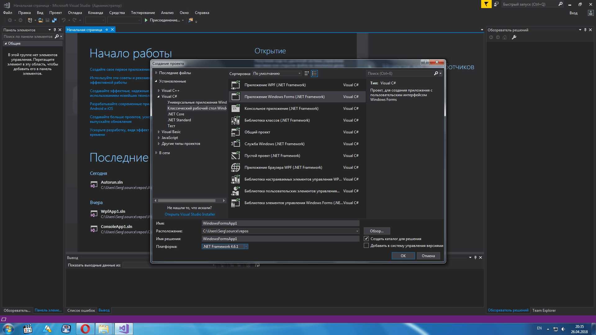Click the dialog search magnifier icon
Viewport: 596px width, 335px height.
[436, 74]
